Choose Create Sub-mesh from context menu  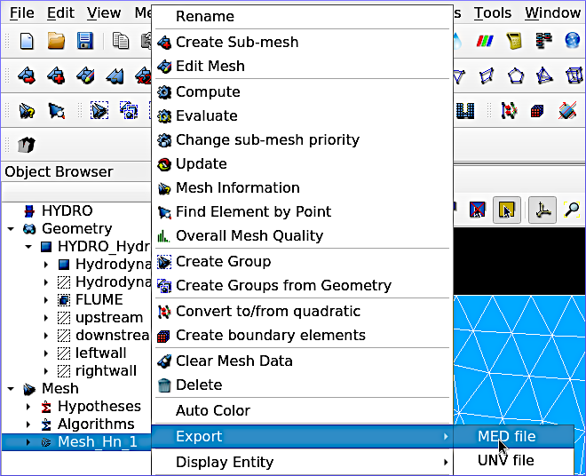(x=303, y=43)
